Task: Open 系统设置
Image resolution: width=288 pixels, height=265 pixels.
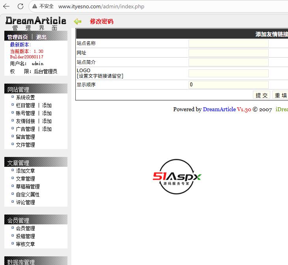Action: tap(25, 97)
